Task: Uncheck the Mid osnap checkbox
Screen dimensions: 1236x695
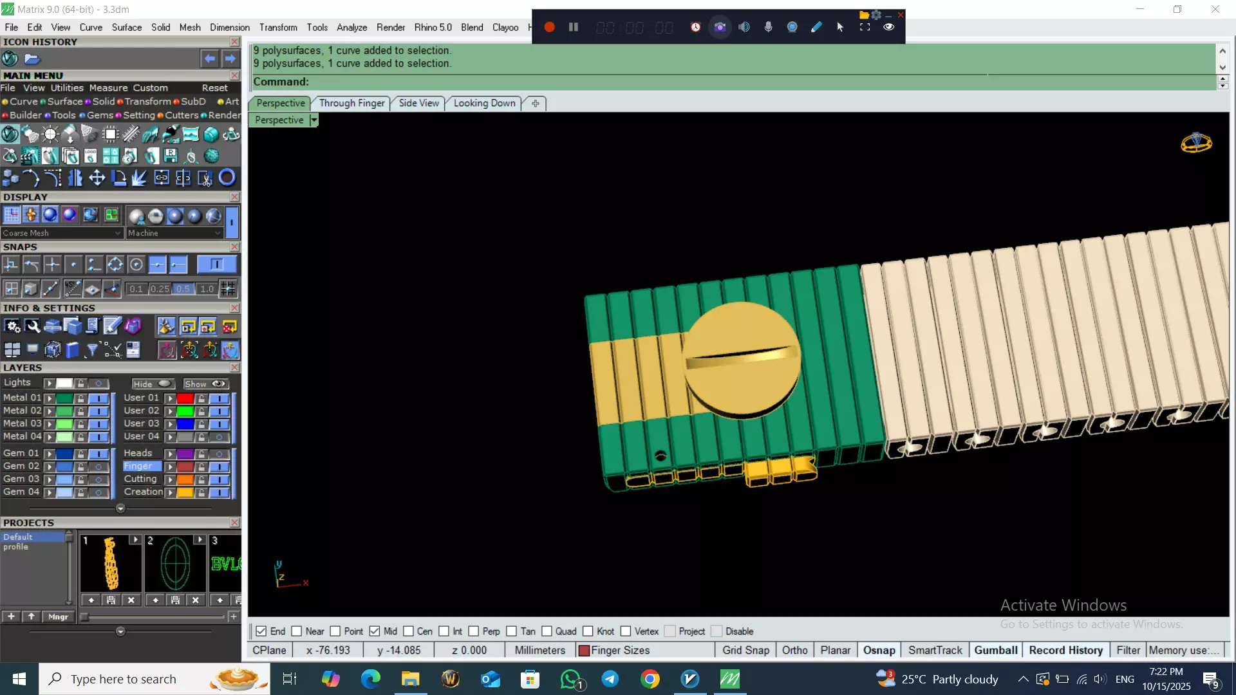Action: [x=375, y=631]
